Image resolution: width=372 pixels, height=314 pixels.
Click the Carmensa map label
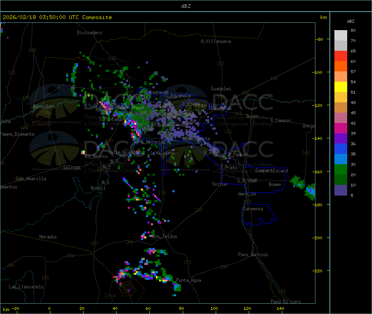pyautogui.click(x=253, y=209)
